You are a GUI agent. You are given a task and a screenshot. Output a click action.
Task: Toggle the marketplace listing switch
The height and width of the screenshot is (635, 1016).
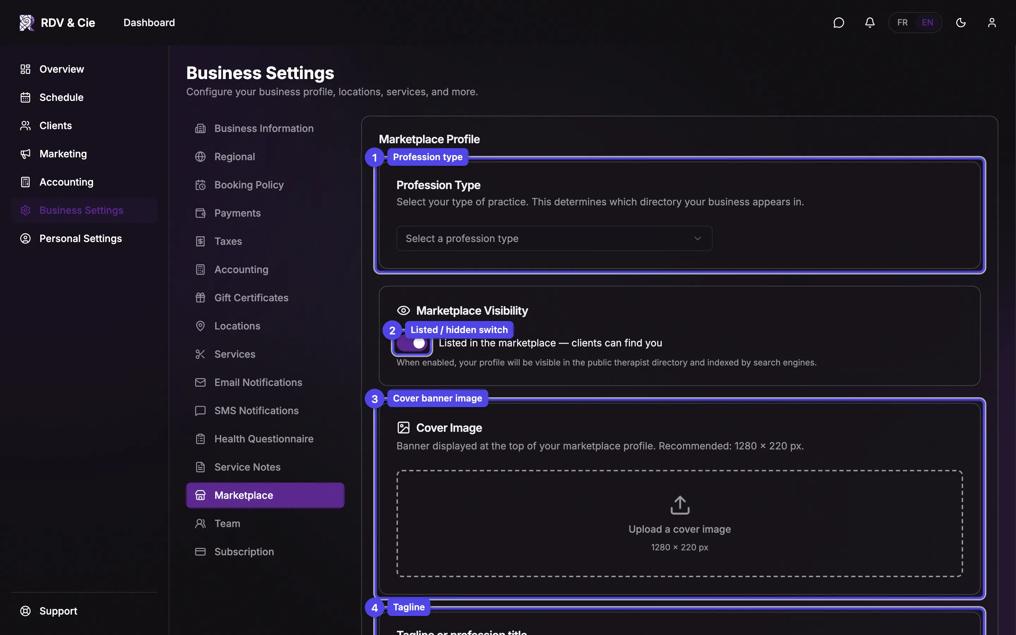point(412,344)
